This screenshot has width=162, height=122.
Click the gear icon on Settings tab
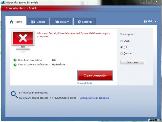pos(79,22)
